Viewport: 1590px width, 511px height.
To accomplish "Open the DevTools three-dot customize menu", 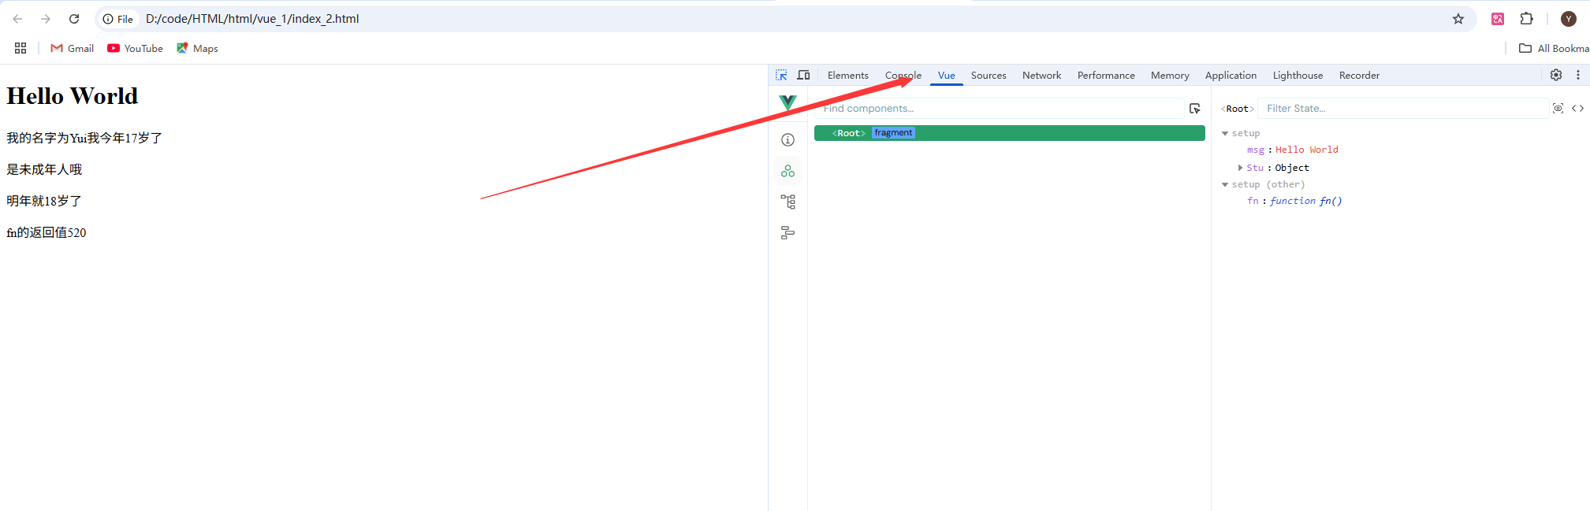I will coord(1577,75).
